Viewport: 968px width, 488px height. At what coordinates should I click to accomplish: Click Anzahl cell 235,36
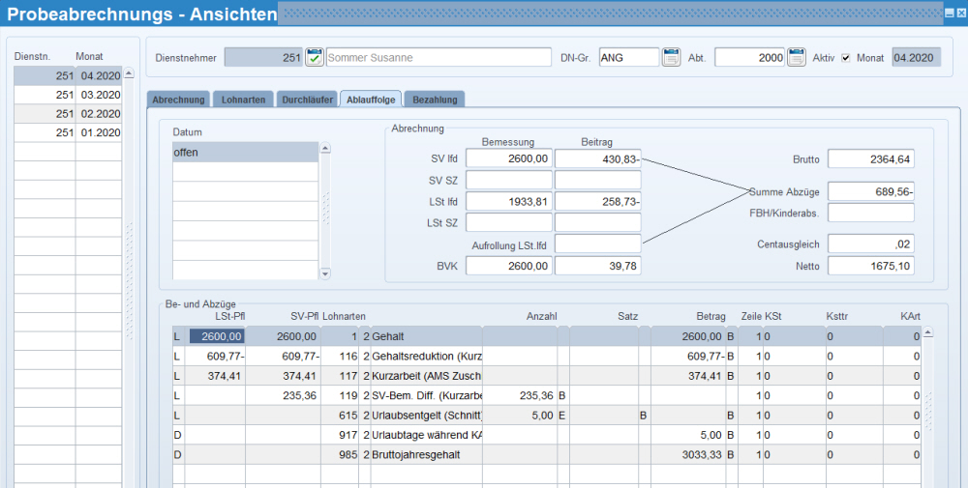point(519,395)
